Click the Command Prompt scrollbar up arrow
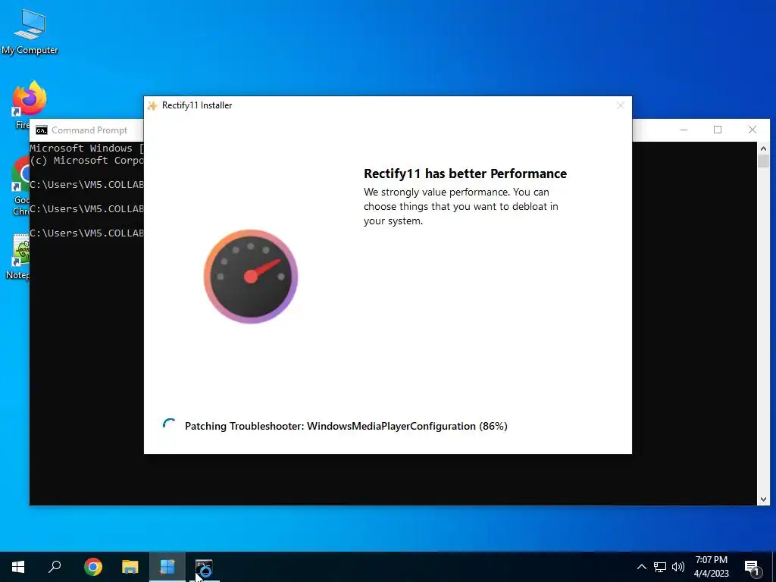 (763, 149)
